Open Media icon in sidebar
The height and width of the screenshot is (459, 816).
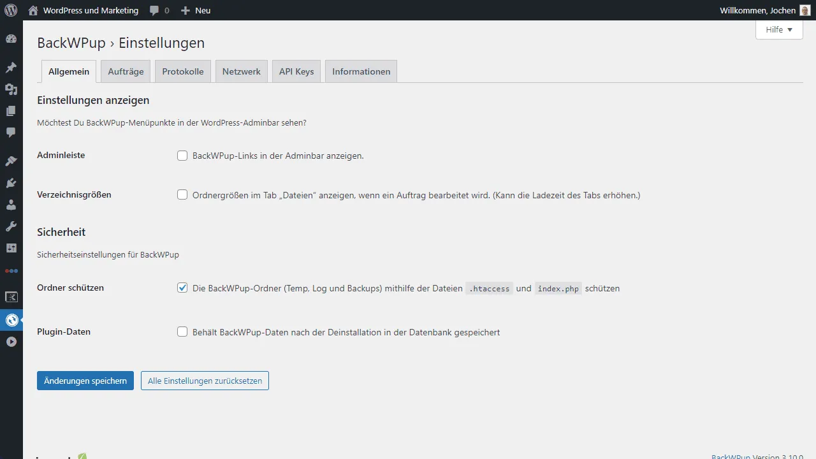11,89
